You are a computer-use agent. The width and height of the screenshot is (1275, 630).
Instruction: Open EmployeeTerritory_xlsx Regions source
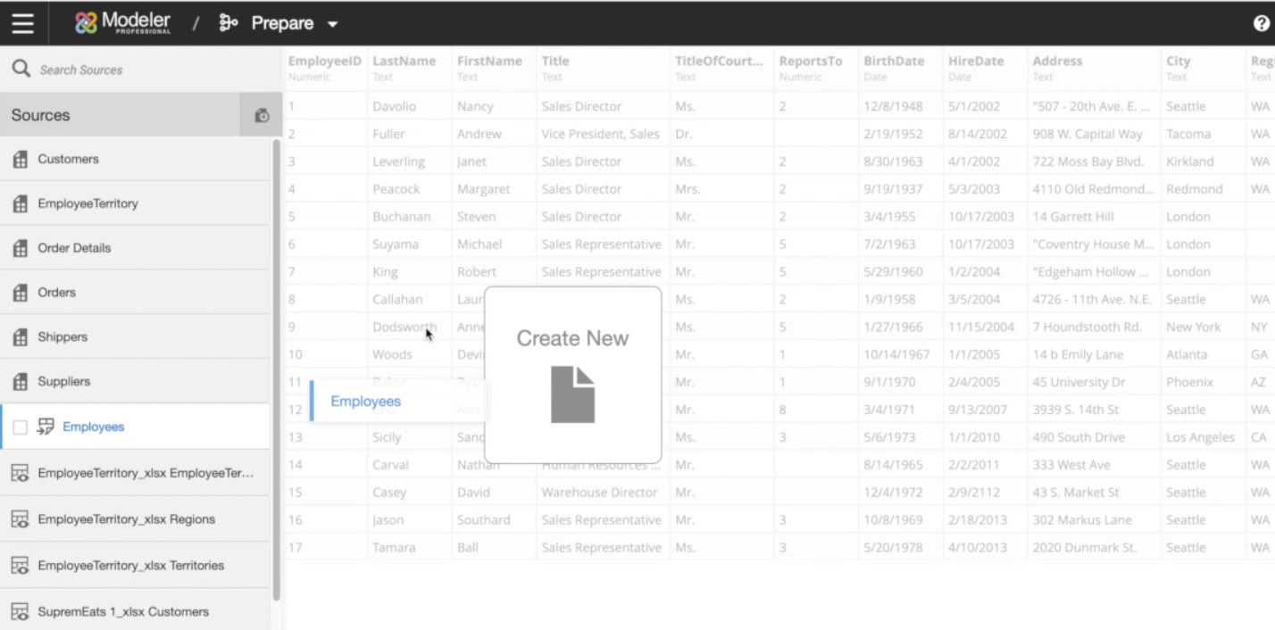(126, 519)
